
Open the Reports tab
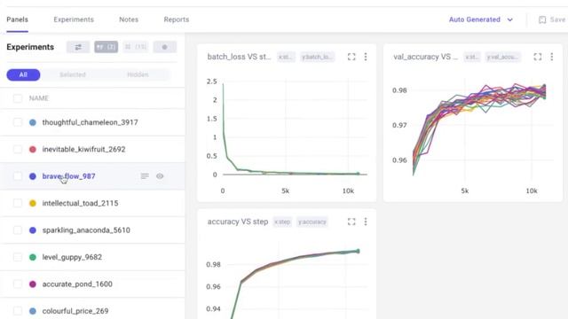[177, 19]
